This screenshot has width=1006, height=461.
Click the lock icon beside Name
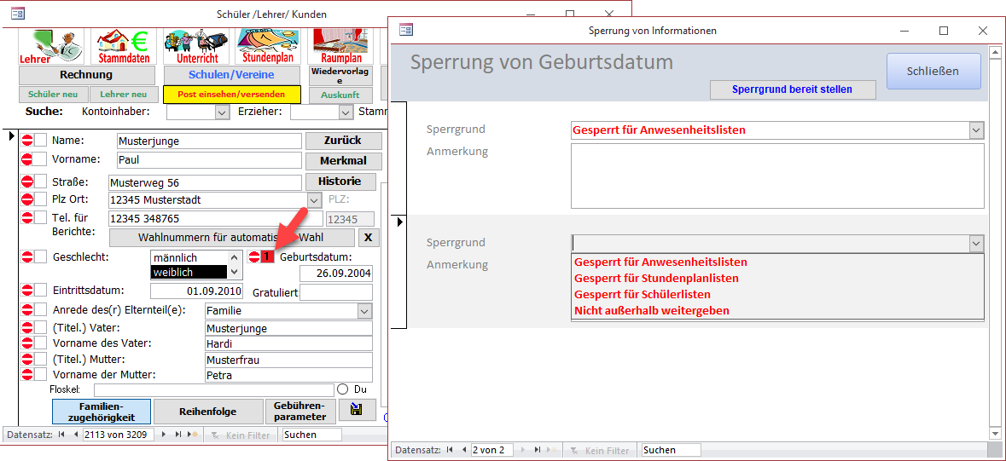(x=27, y=141)
